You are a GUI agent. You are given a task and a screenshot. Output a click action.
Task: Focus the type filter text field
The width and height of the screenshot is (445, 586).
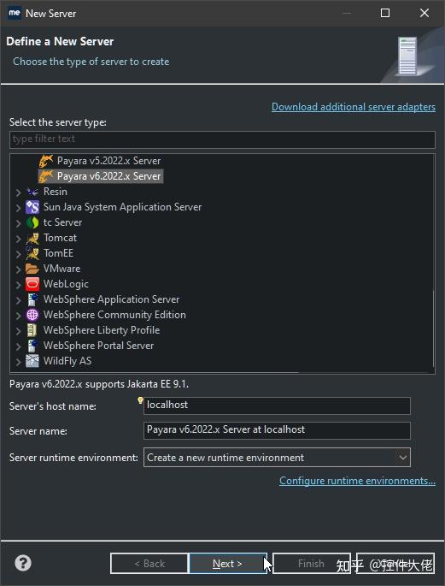222,139
